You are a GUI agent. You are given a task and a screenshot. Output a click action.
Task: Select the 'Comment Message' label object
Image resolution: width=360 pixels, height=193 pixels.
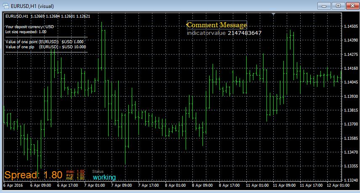tap(217, 25)
